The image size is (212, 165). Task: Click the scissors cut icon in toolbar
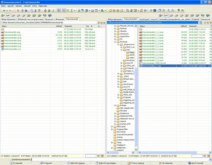35,11
